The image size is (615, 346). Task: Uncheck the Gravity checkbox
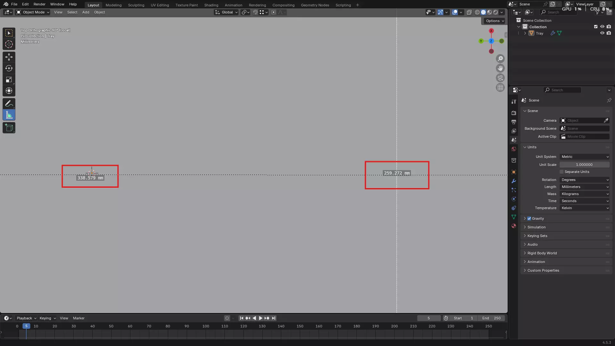[529, 218]
